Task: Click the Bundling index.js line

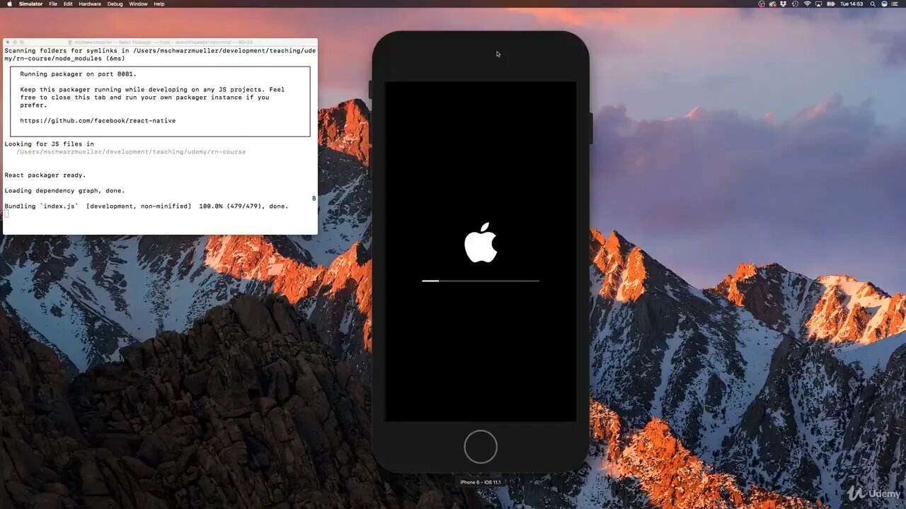Action: [147, 206]
